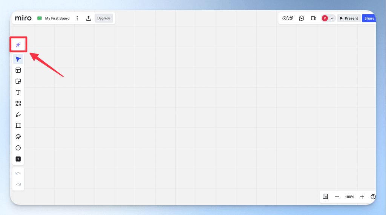Click the My First Board title

(x=57, y=18)
